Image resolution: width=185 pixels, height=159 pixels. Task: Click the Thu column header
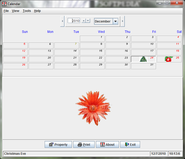point(127,32)
